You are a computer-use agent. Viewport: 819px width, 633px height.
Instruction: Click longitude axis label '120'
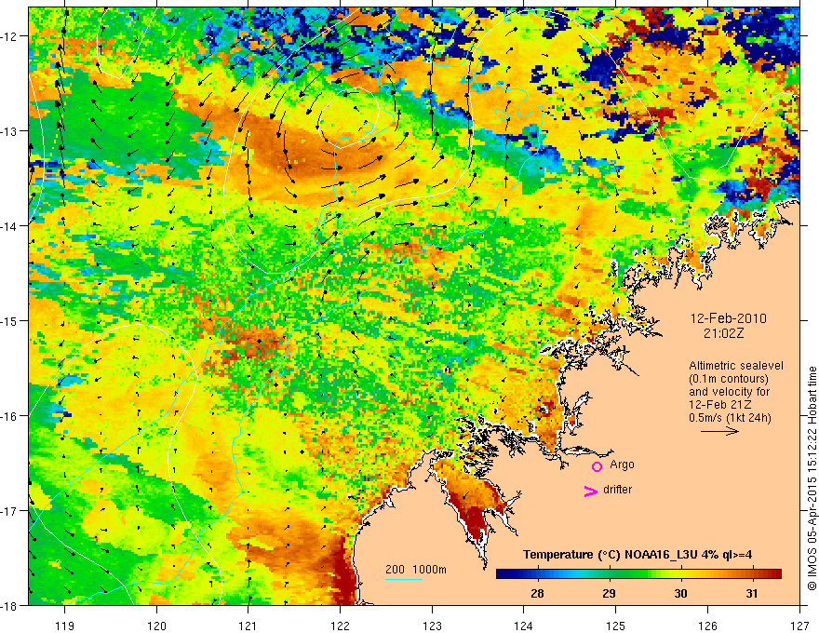pyautogui.click(x=156, y=626)
